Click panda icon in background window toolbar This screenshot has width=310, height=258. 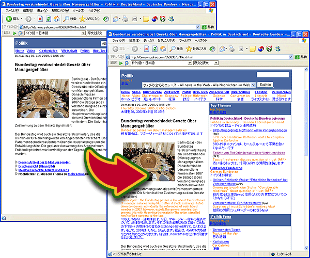163,19
